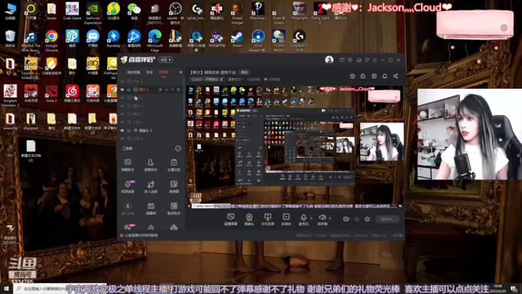
Task: Open Windows Start menu
Action: coord(7,289)
